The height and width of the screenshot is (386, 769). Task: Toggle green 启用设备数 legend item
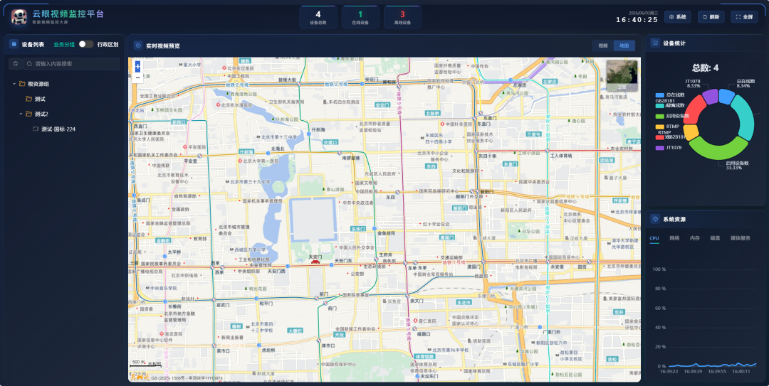(672, 116)
